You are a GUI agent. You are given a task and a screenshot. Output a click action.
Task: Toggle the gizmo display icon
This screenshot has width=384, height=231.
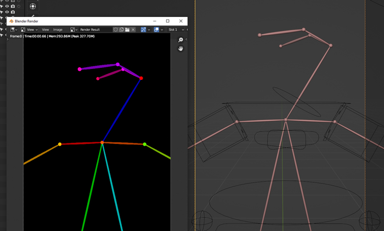pyautogui.click(x=144, y=30)
